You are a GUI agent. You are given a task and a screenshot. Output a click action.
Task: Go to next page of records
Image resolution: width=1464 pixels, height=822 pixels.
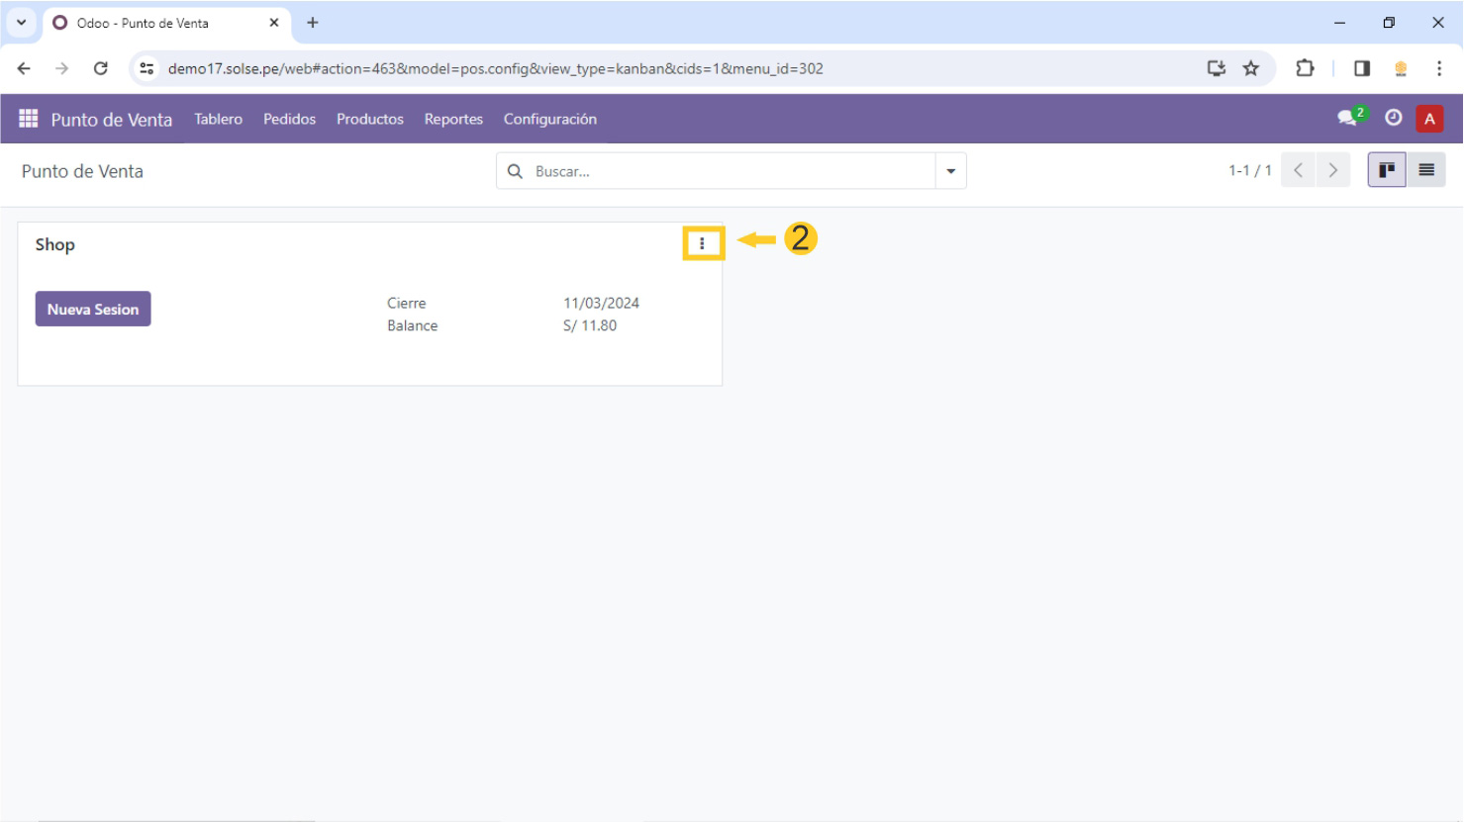[1333, 170]
